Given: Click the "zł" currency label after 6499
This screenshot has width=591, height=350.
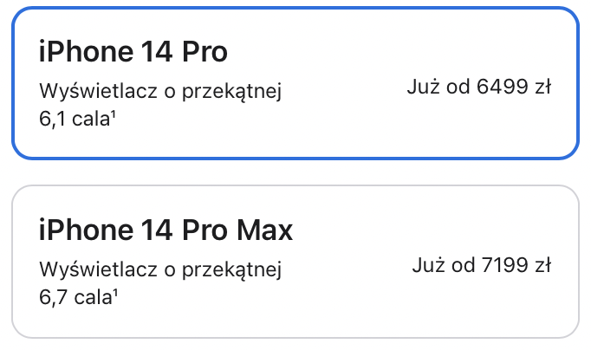Looking at the screenshot, I should tap(543, 87).
